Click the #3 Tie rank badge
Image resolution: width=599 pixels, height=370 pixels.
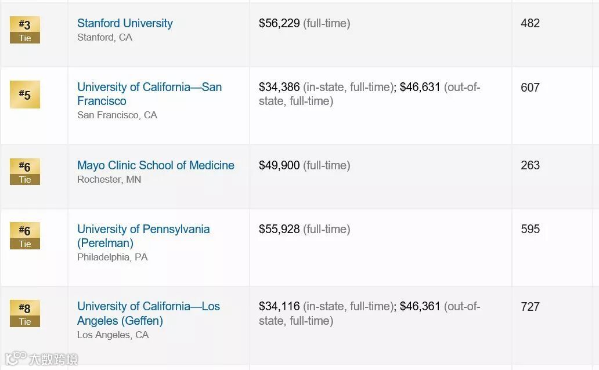pyautogui.click(x=25, y=30)
